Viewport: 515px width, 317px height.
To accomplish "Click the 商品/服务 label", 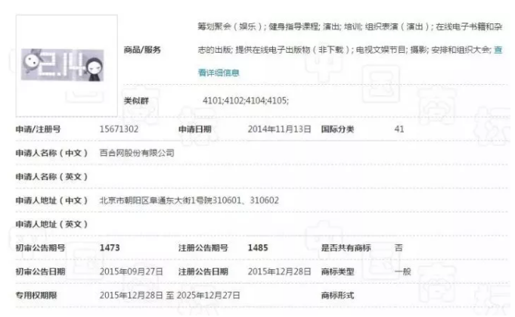I will tap(142, 50).
